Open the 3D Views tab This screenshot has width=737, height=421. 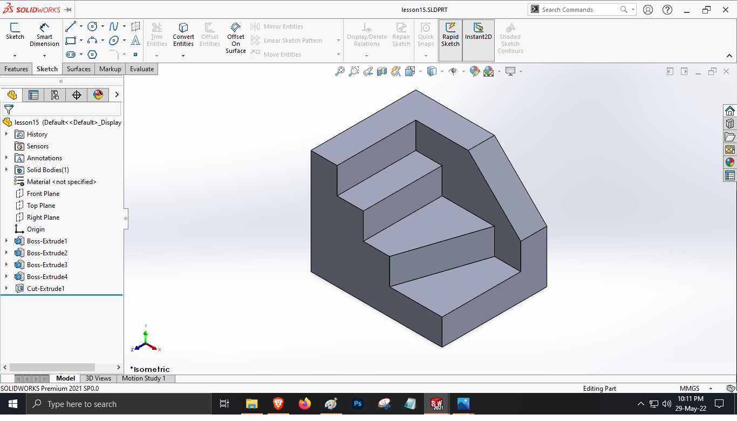coord(98,378)
